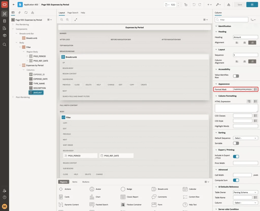Go back using the arrow icon
Image resolution: width=260 pixels, height=211 pixels.
coord(14,5)
